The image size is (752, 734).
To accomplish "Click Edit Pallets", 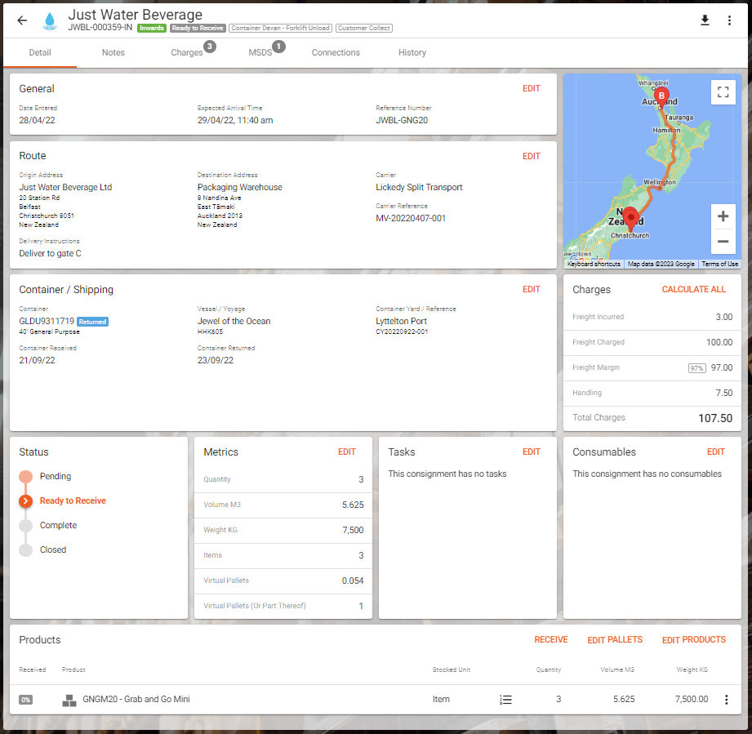I will click(x=615, y=640).
